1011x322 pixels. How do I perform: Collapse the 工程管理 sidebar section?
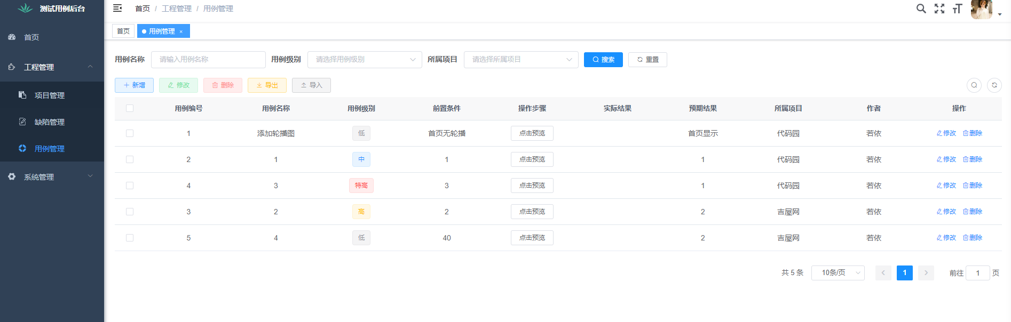pos(90,67)
